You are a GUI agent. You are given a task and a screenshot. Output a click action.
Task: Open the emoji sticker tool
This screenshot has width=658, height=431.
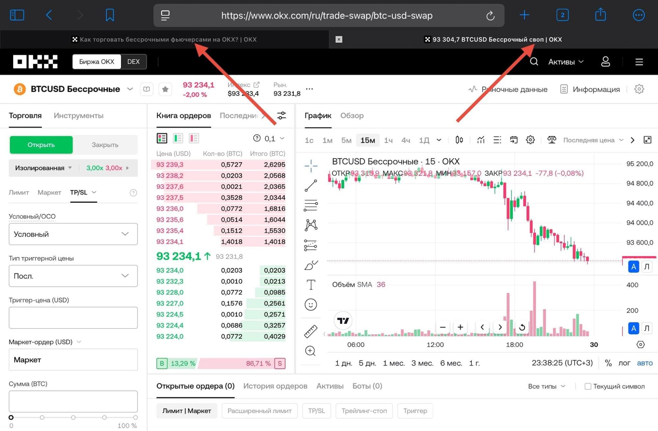(311, 305)
